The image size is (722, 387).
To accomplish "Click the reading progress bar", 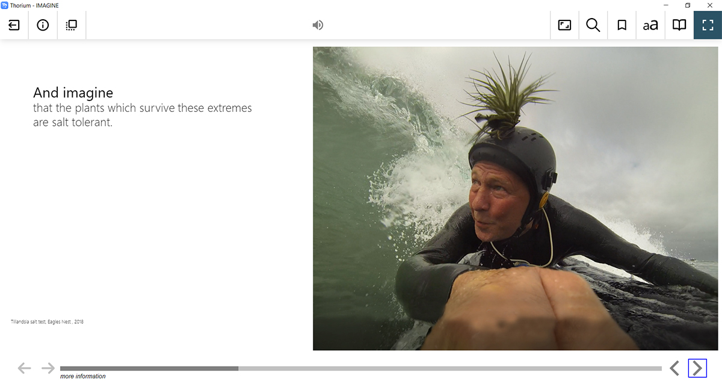I will (361, 368).
